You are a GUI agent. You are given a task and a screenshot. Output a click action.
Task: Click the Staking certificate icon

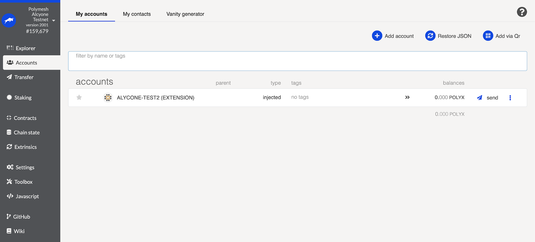(9, 97)
